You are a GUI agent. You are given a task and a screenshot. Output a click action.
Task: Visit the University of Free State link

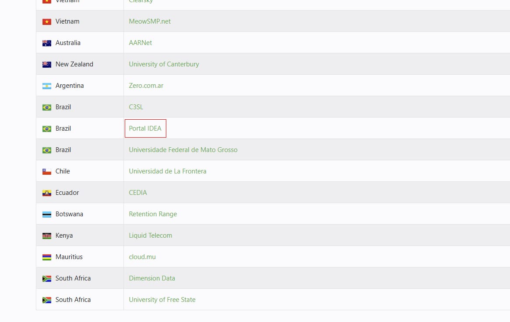point(162,300)
